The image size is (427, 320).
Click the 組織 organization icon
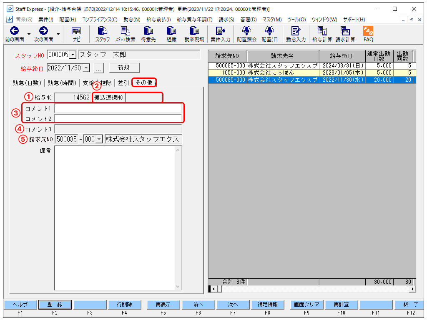point(171,31)
